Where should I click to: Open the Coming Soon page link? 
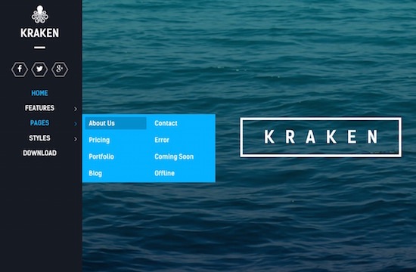pyautogui.click(x=174, y=156)
